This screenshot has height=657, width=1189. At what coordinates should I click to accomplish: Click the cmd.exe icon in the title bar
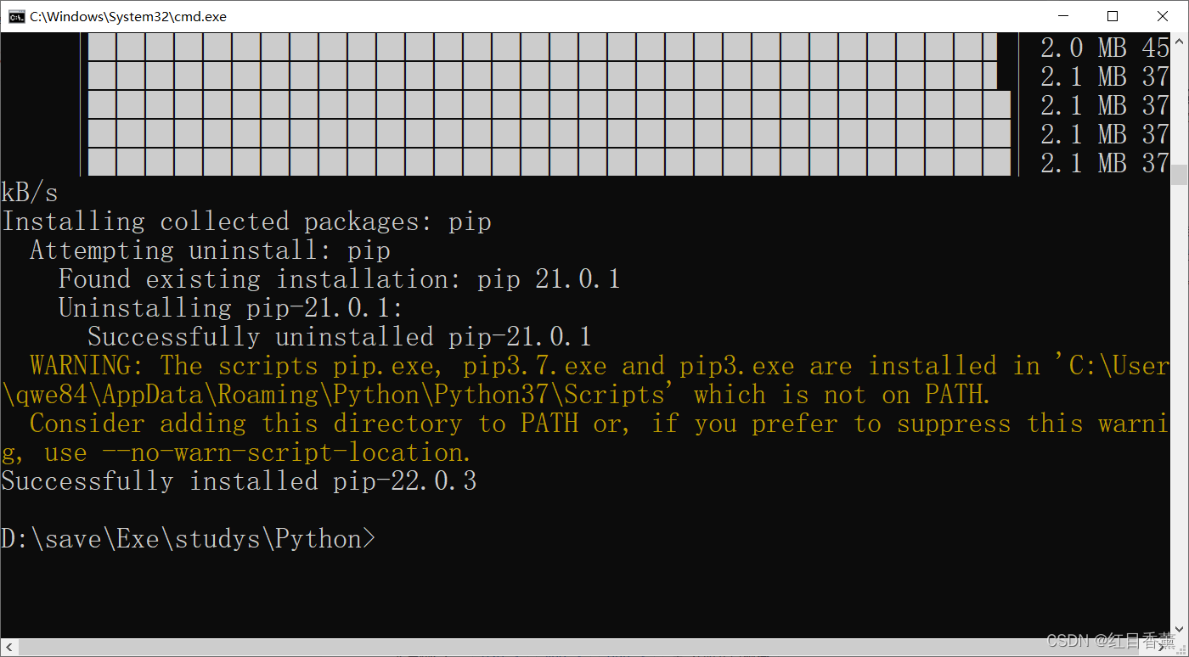click(17, 15)
